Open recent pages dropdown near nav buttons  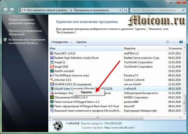point(16,10)
